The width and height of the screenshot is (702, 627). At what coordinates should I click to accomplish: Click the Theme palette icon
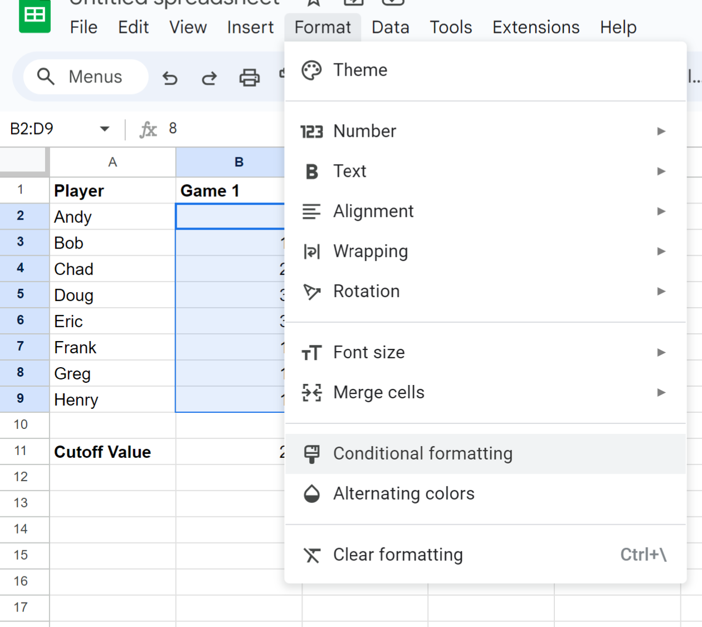coord(311,71)
